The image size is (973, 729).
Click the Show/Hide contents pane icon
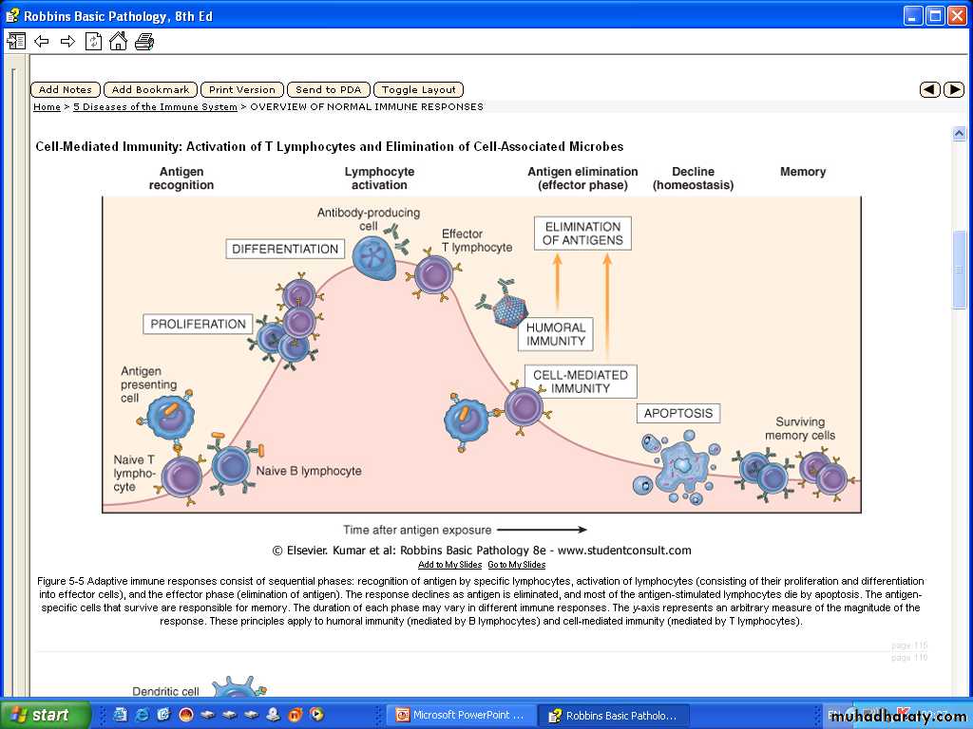(x=16, y=41)
